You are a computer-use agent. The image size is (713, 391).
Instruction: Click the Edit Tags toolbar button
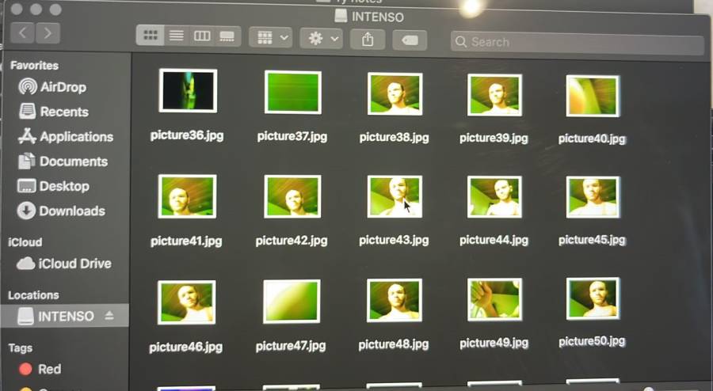[409, 40]
